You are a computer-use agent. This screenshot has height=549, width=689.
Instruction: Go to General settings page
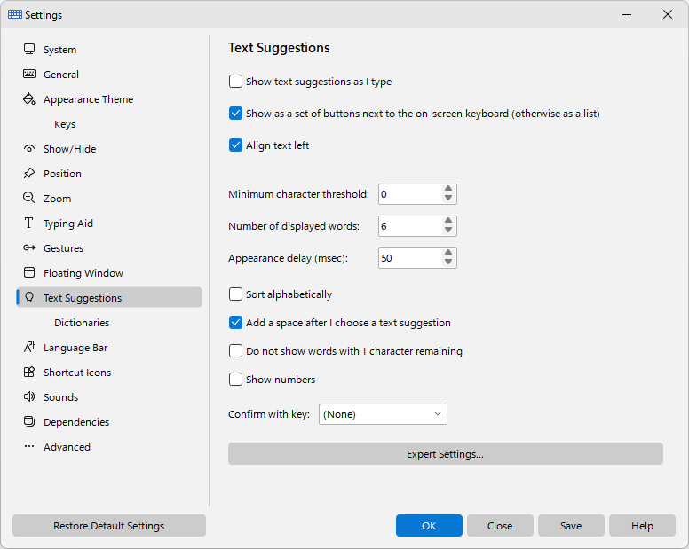pos(109,75)
